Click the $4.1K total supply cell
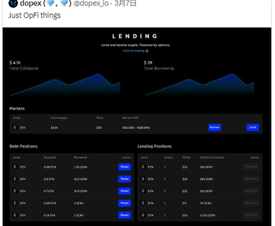Image resolution: width=275 pixels, height=226 pixels. pyautogui.click(x=54, y=128)
